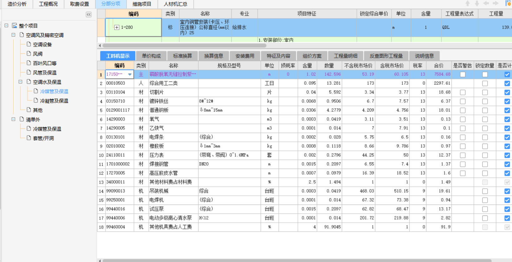Click the document icon beside 百叶风口等
Viewport: 512px width, 262px height.
pyautogui.click(x=29, y=63)
